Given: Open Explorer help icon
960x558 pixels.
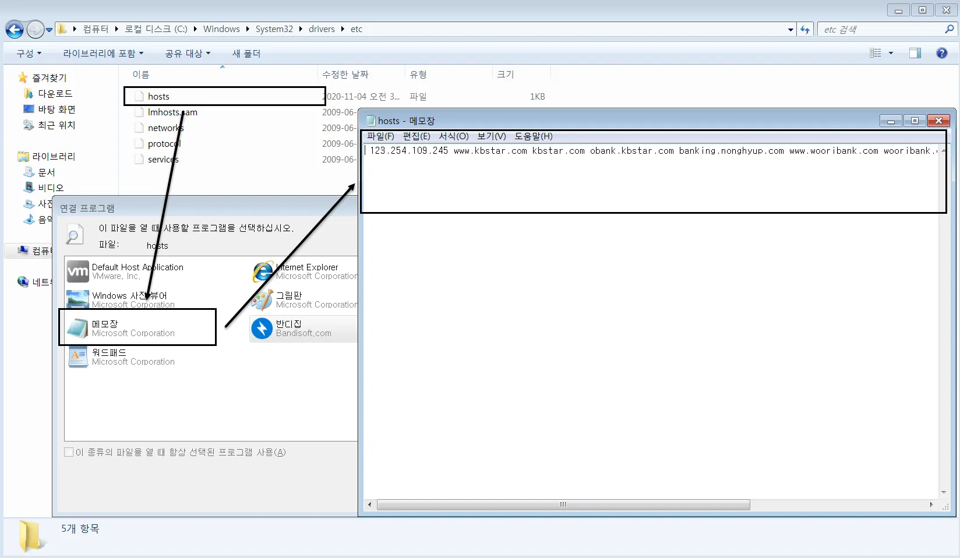Looking at the screenshot, I should coord(941,53).
